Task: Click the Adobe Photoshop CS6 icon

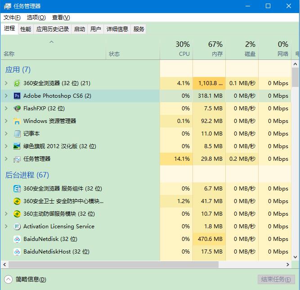Action: pyautogui.click(x=17, y=96)
